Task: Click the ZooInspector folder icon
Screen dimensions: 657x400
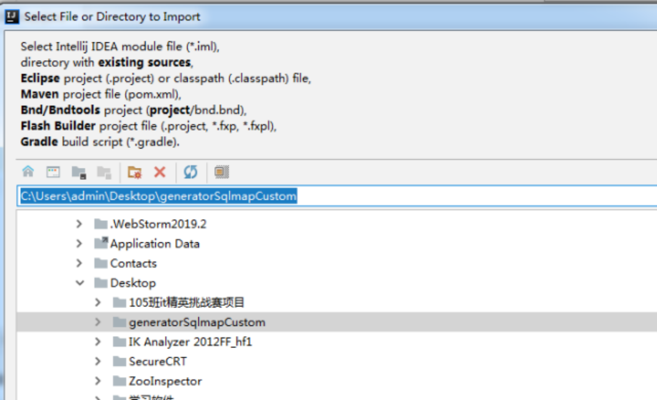Action: pos(120,381)
